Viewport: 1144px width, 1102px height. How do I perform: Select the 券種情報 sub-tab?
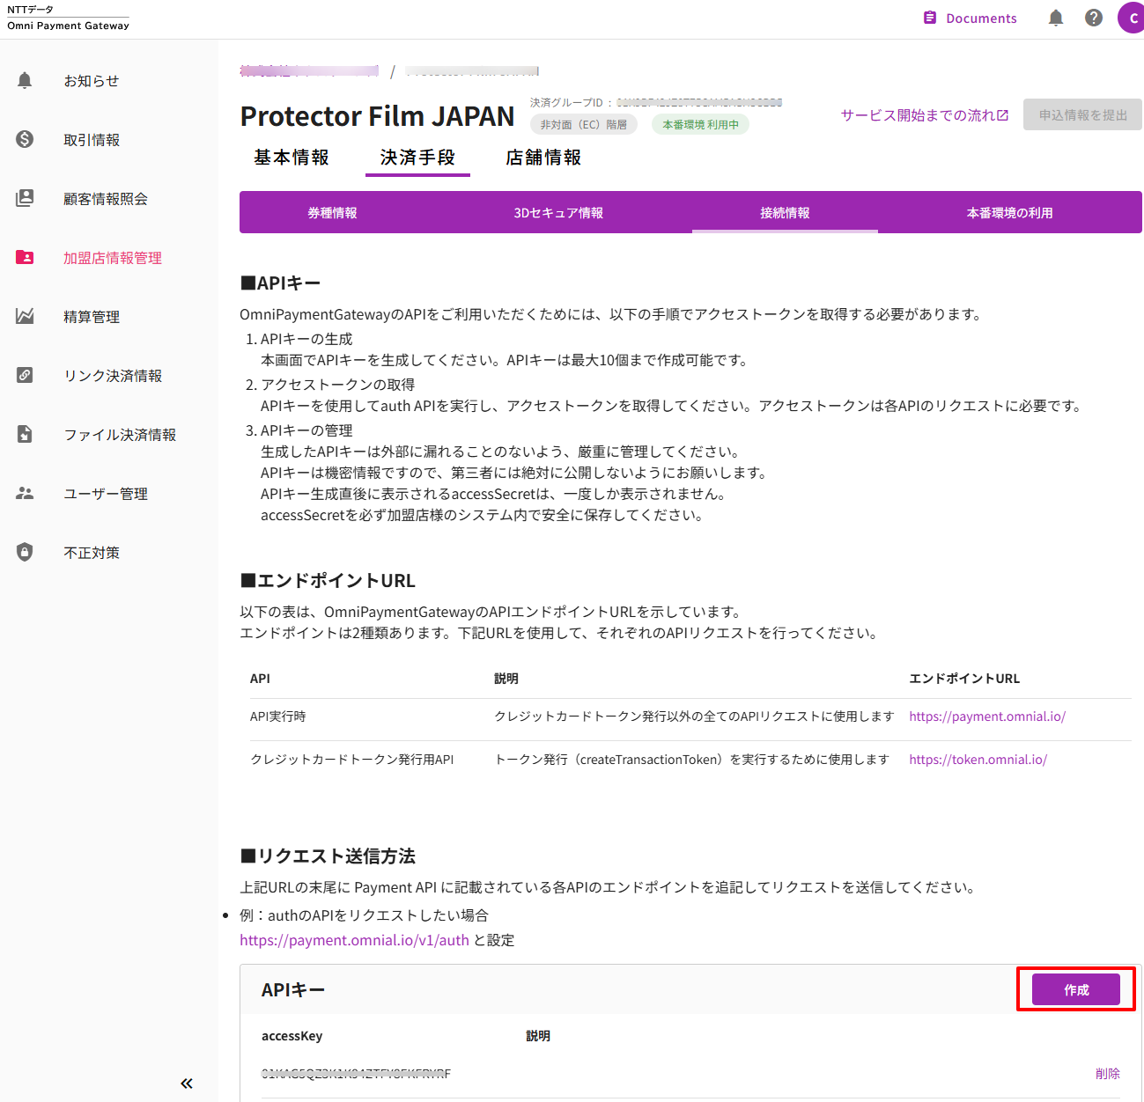332,213
